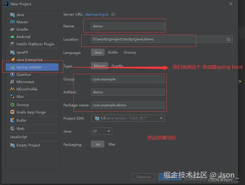Choose Kotlin as the language
The height and width of the screenshot is (185, 245).
[113, 52]
